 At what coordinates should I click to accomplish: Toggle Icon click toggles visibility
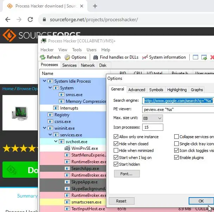(x=176, y=151)
